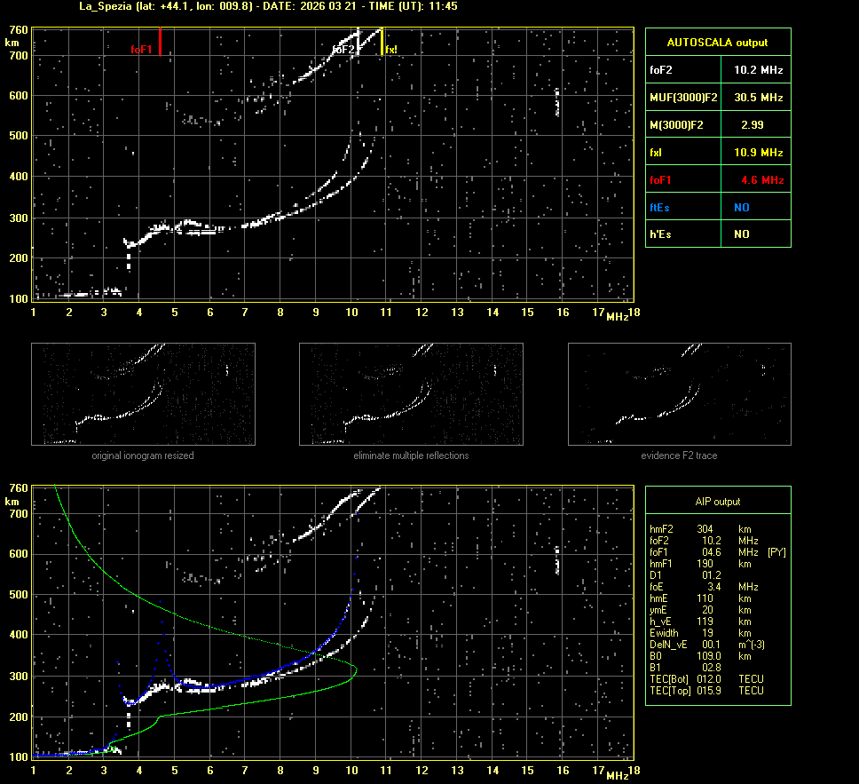Select the eliminate multiple reflections thumbnail
Screen dimensions: 859x784
[x=411, y=394]
